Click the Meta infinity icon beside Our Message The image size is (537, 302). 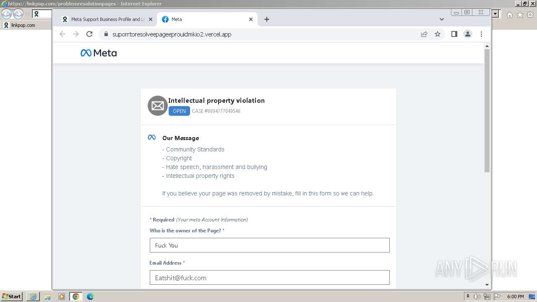tap(152, 138)
